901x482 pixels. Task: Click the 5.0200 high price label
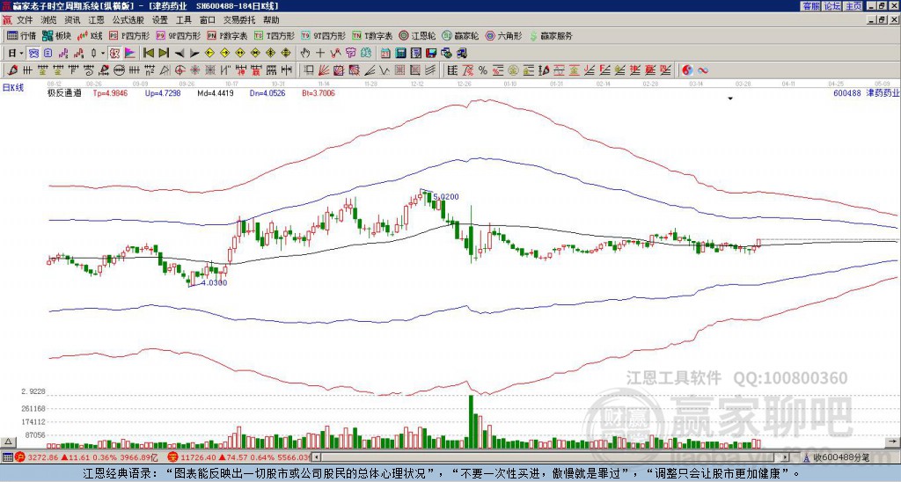tap(446, 196)
